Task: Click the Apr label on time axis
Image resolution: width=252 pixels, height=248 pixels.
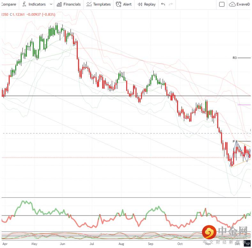Action: [x=5, y=244]
